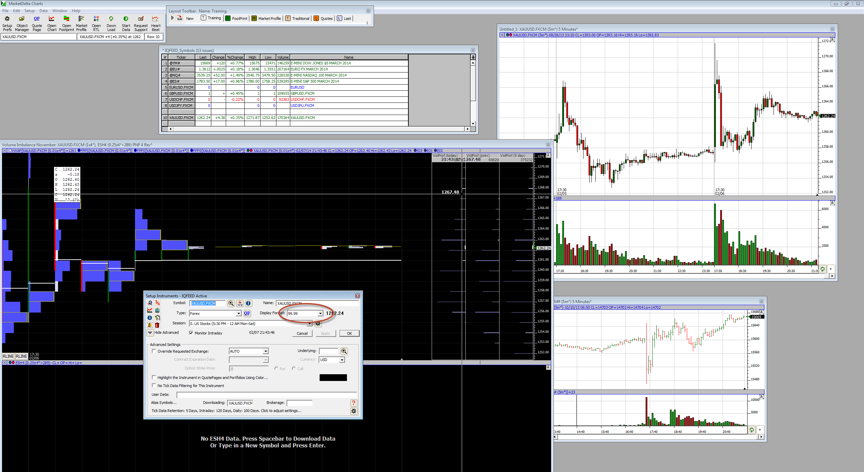Image resolution: width=864 pixels, height=472 pixels.
Task: Click the black highlight color swatch
Action: coord(333,378)
